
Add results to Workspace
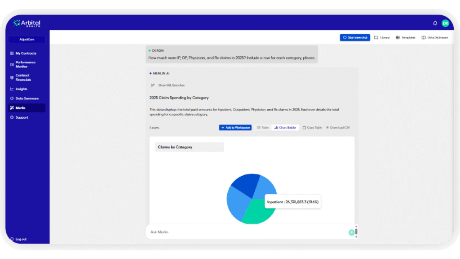pos(235,128)
